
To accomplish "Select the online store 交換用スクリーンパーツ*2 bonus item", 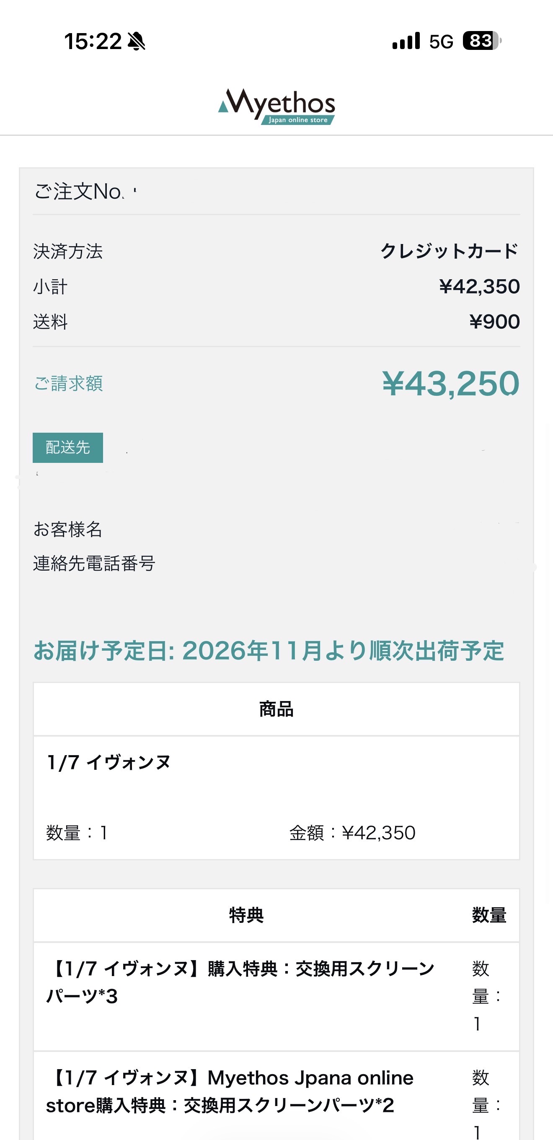I will click(x=230, y=1091).
